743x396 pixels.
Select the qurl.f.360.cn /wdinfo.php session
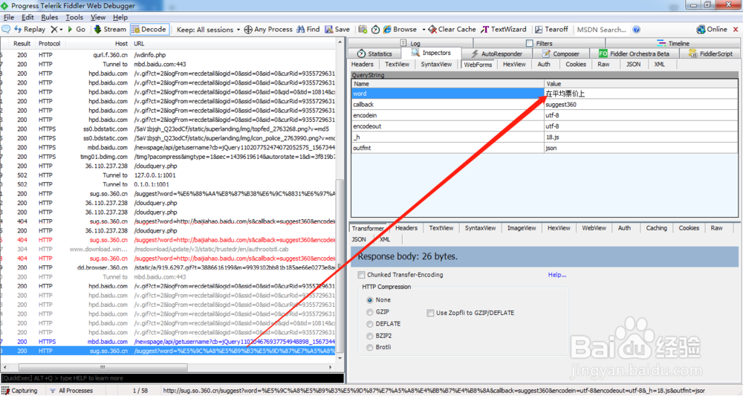(168, 55)
